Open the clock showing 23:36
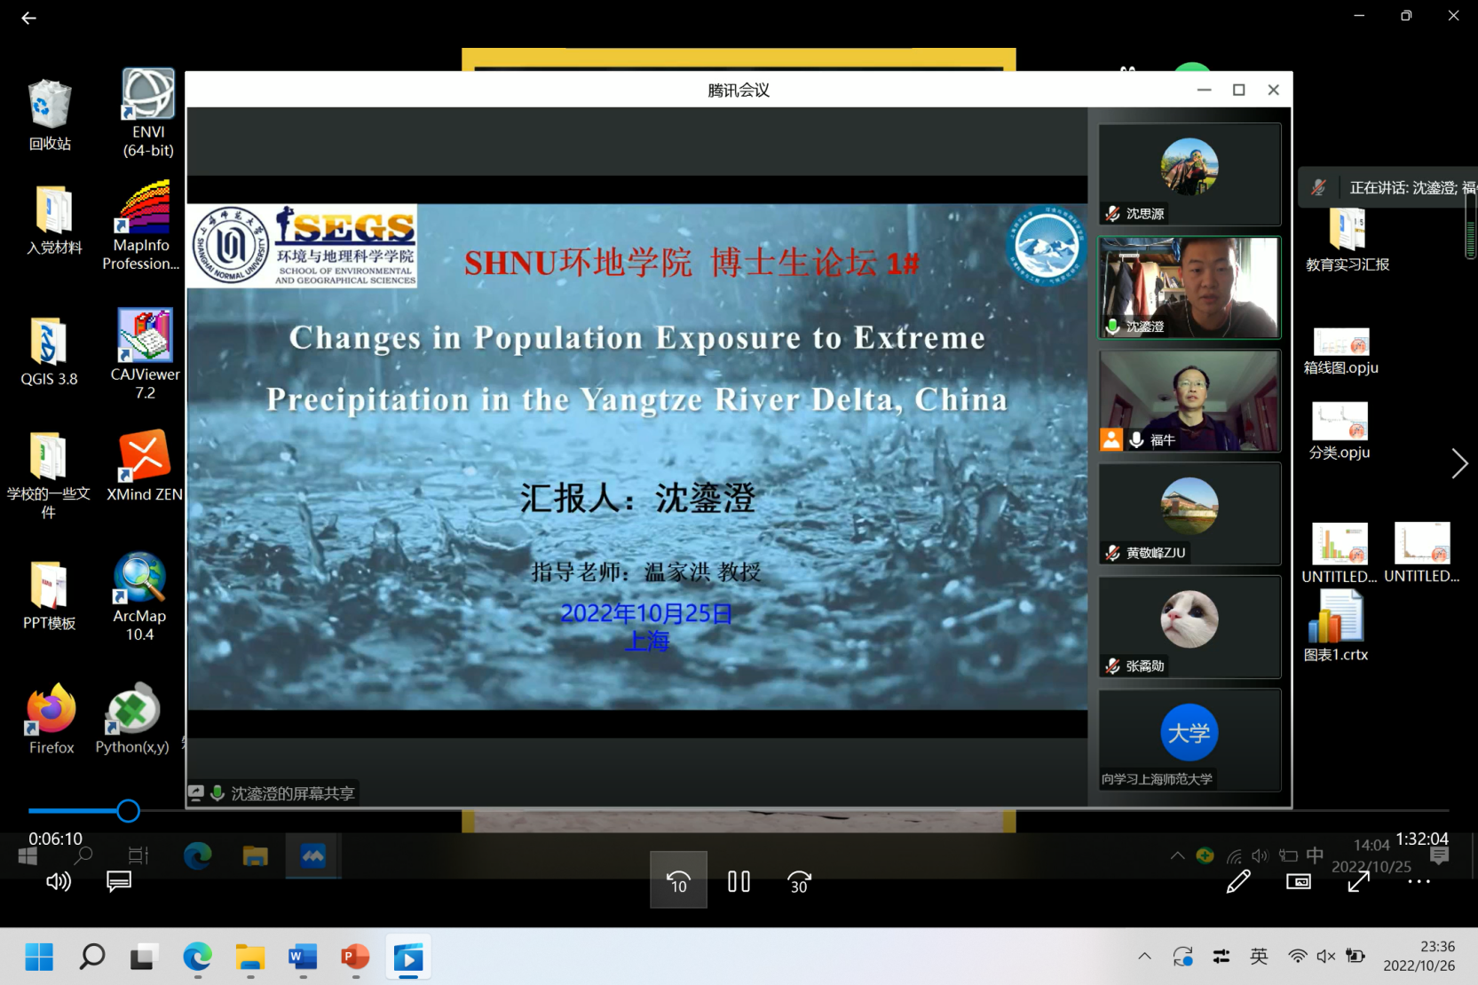 pyautogui.click(x=1419, y=957)
